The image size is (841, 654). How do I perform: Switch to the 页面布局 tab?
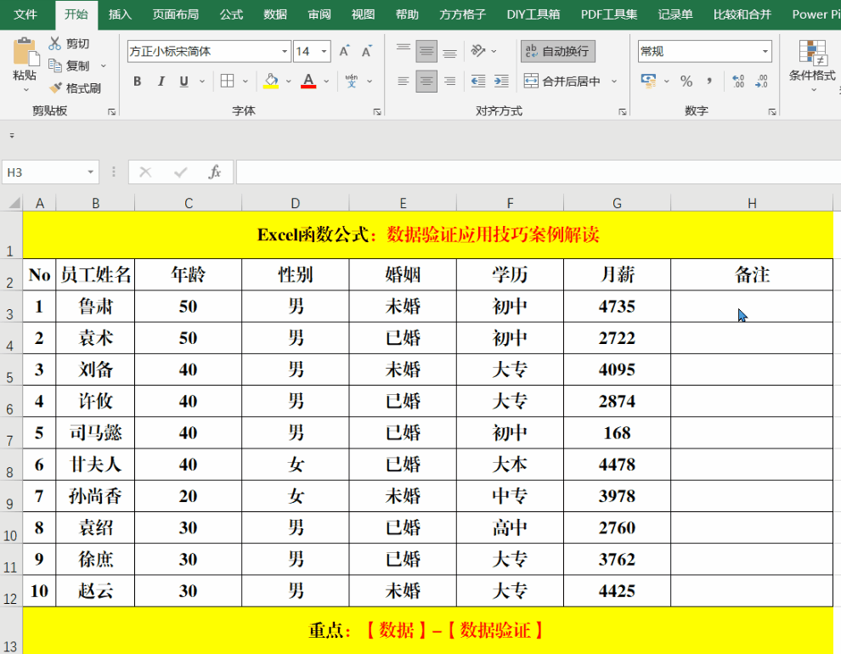pyautogui.click(x=175, y=14)
